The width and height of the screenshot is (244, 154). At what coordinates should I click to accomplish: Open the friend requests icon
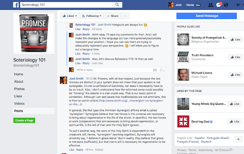pos(210,5)
